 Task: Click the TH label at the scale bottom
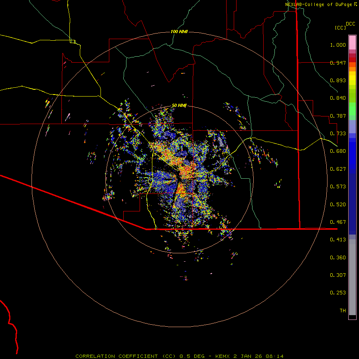(x=343, y=311)
